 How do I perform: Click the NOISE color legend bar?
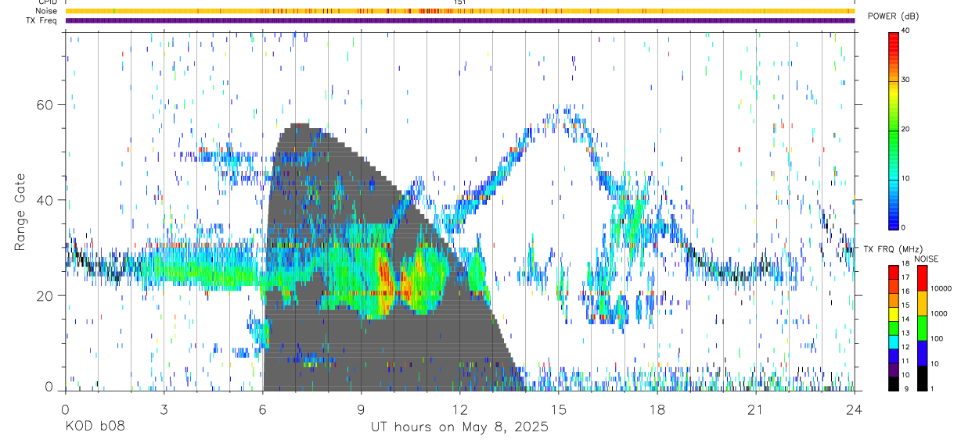coord(922,328)
